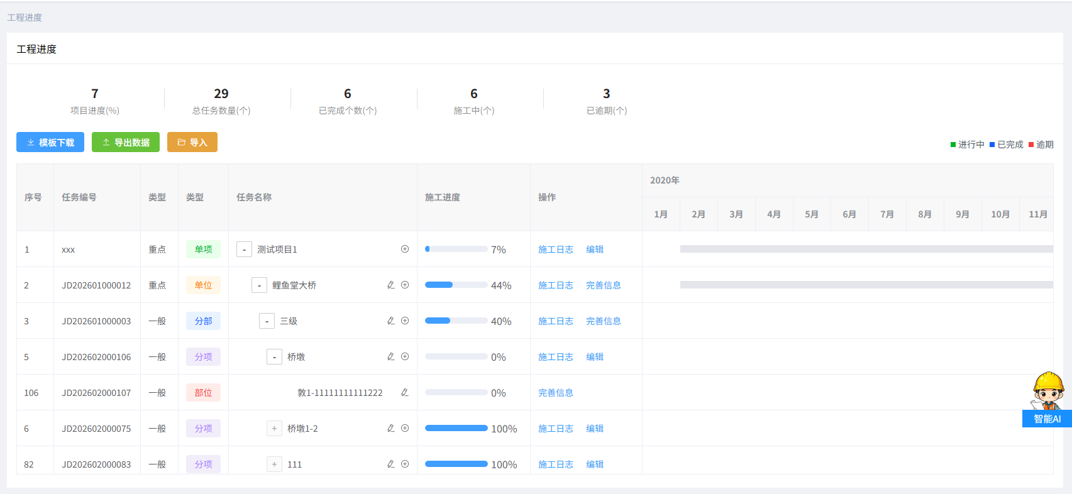Image resolution: width=1072 pixels, height=494 pixels.
Task: Collapse the 鲤鱼堂大桥 tree node
Action: pos(259,285)
